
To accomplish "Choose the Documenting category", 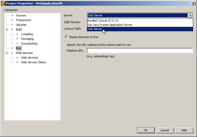I will click(x=29, y=43).
